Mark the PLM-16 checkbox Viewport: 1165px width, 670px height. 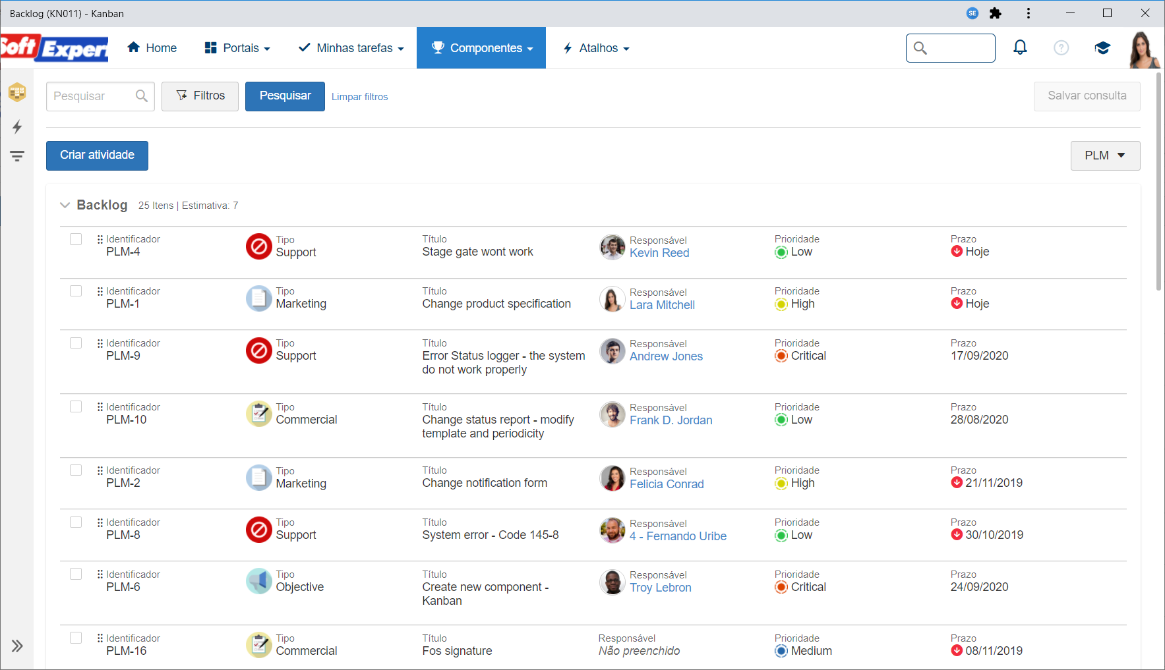76,638
